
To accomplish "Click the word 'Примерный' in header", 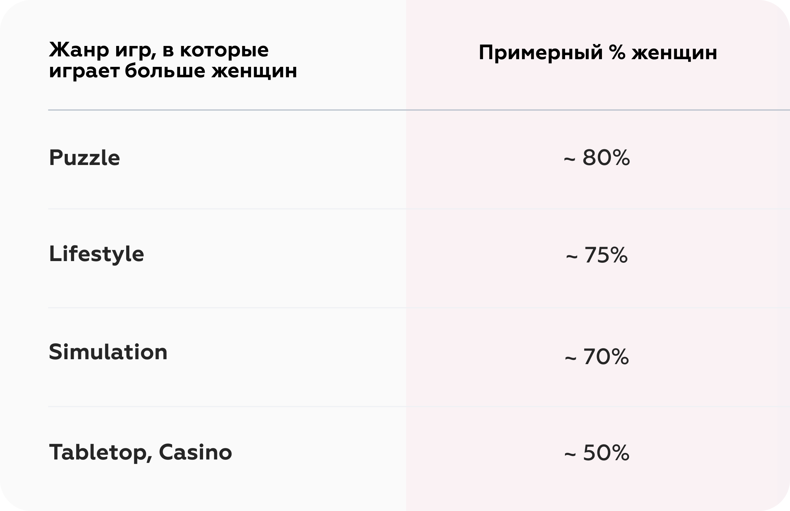I will click(x=541, y=53).
